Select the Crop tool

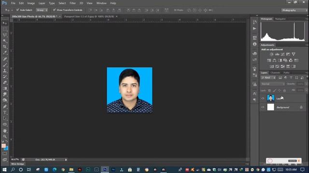(x=5, y=47)
